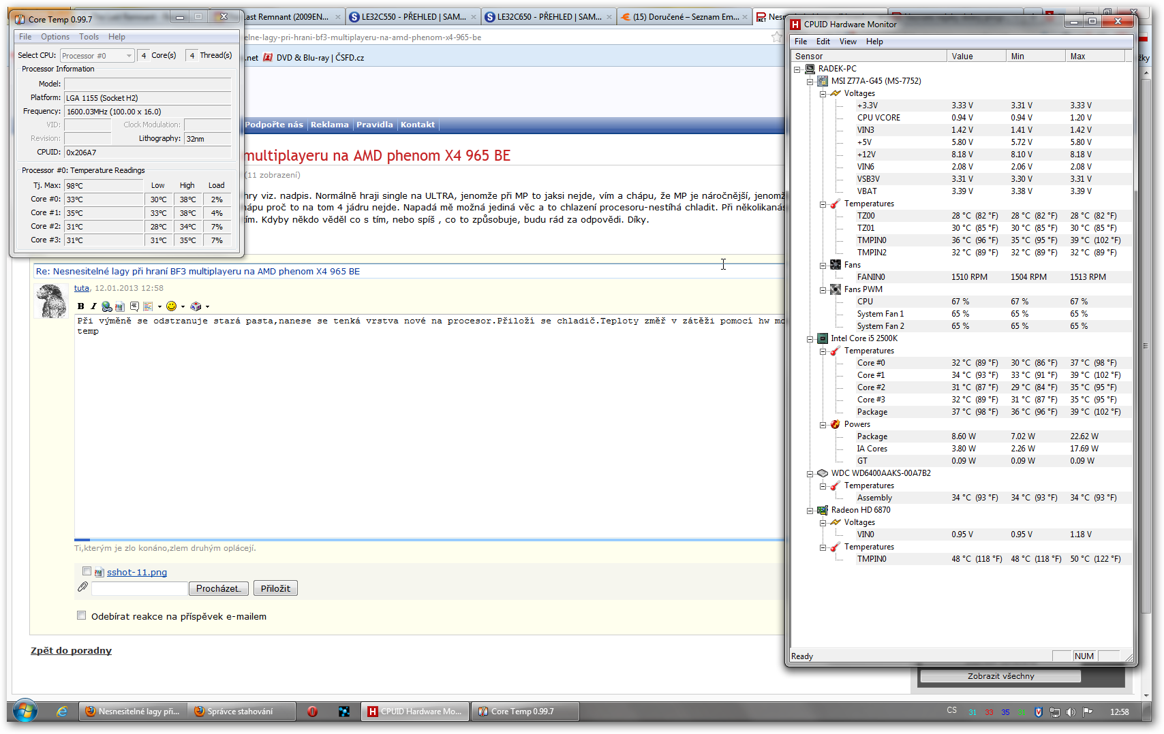The image size is (1164, 734).
Task: Collapse the Radeon HD 6870 tree node
Action: pos(810,511)
